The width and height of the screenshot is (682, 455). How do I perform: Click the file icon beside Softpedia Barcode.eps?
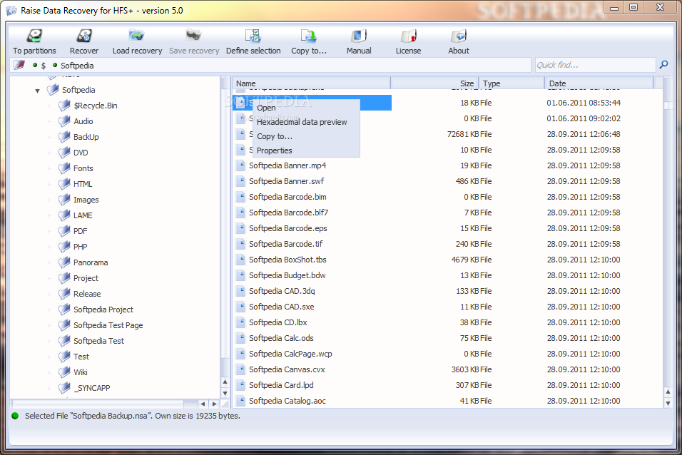coord(240,228)
